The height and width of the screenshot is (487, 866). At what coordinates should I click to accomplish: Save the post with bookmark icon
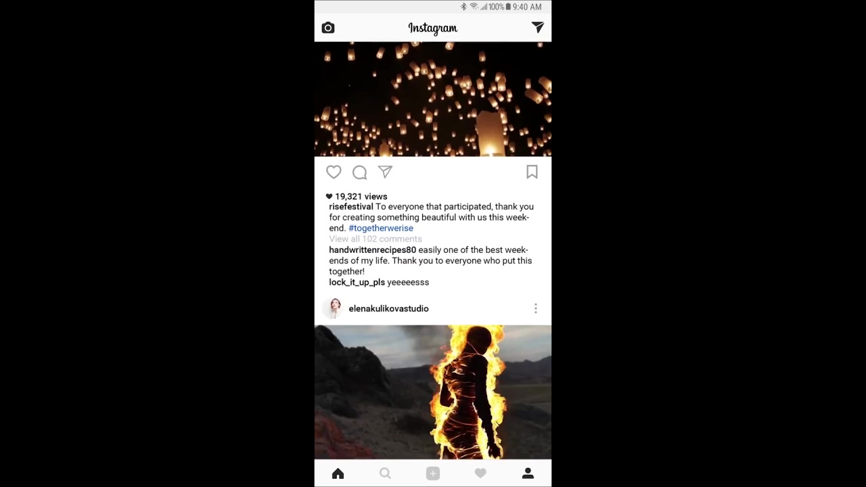click(x=532, y=172)
